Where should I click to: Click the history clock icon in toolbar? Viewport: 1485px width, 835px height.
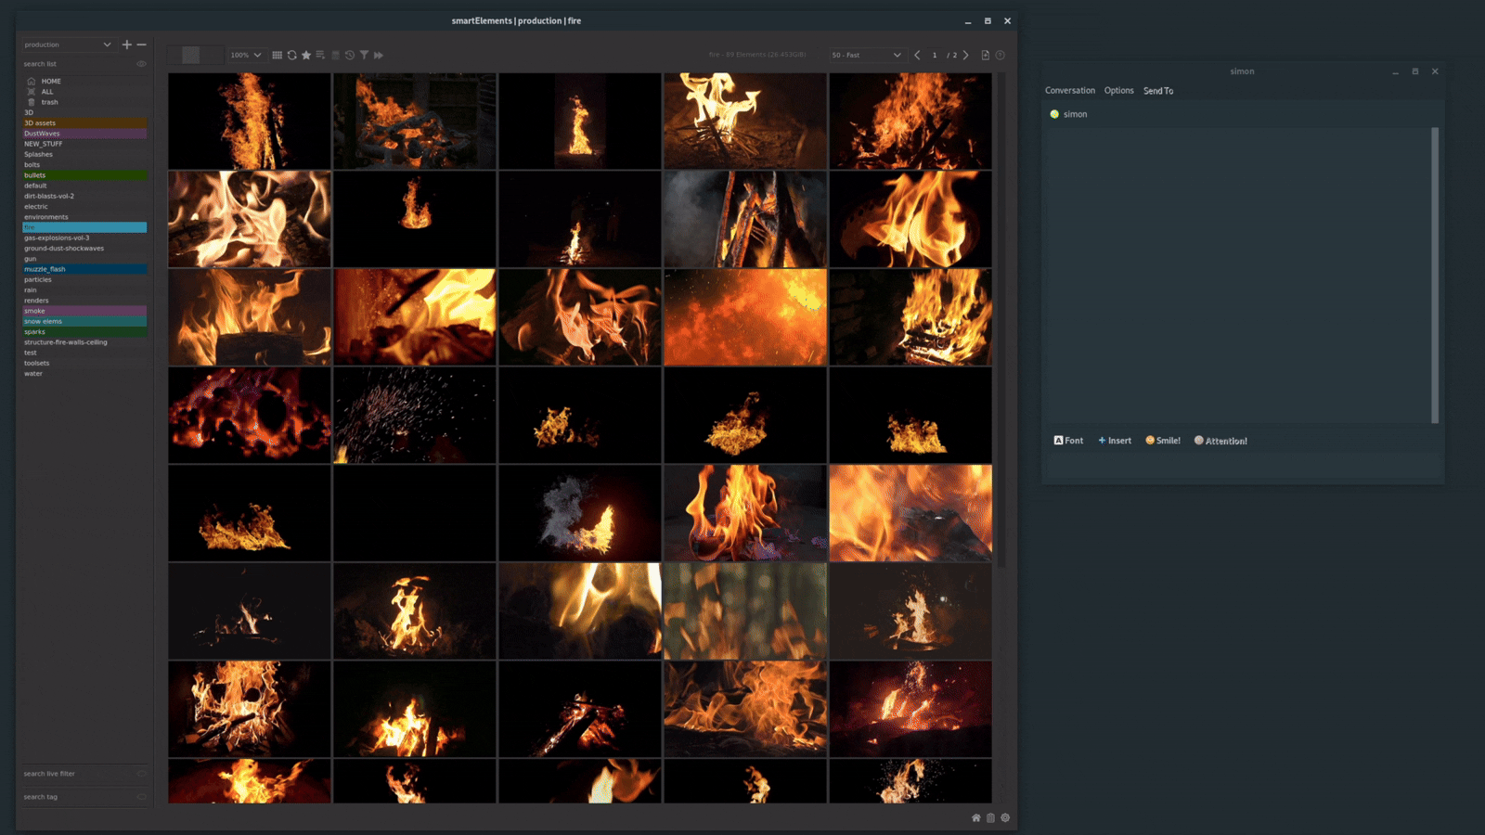pyautogui.click(x=350, y=55)
